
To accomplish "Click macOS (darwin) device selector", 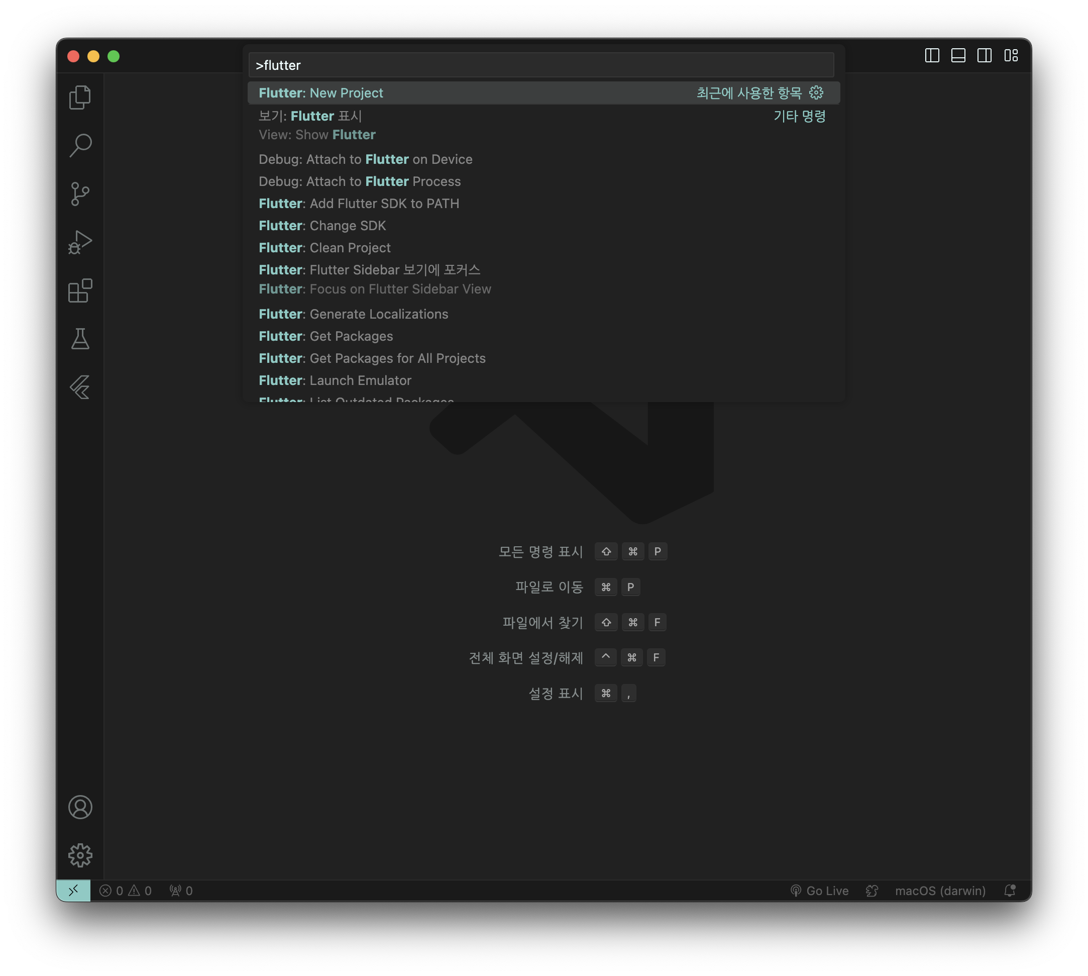I will tap(940, 891).
